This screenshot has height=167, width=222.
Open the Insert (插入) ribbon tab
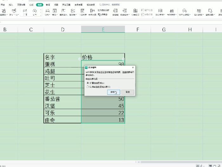pos(11,5)
